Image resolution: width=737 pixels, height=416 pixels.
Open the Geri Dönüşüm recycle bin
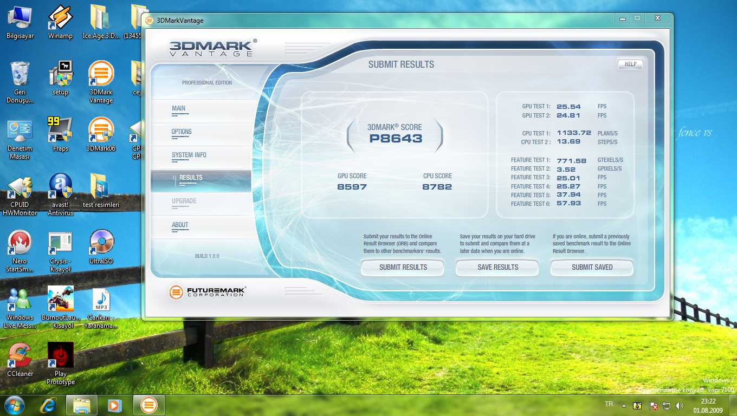click(x=20, y=82)
